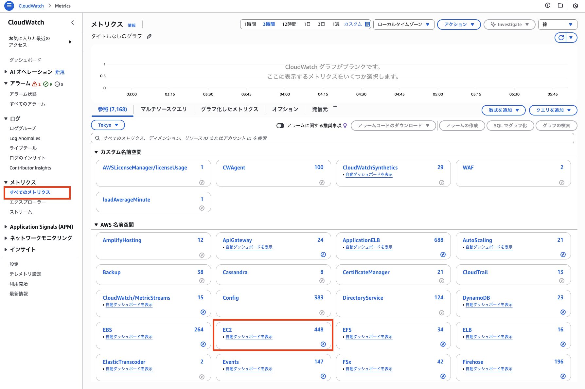Image resolution: width=585 pixels, height=389 pixels.
Task: Switch to the マルチソースクエリ tab
Action: point(164,109)
